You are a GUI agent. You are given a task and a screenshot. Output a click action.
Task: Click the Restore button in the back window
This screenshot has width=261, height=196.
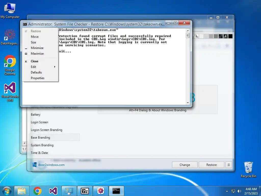coord(211,165)
